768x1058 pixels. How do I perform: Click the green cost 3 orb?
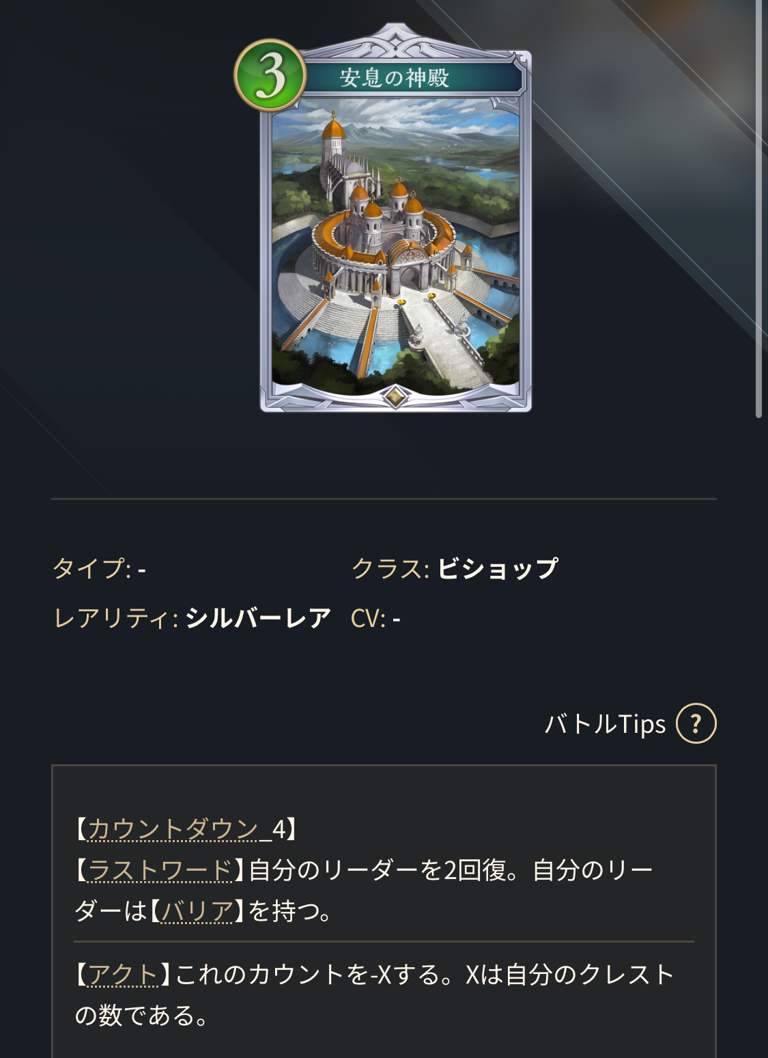pos(270,76)
